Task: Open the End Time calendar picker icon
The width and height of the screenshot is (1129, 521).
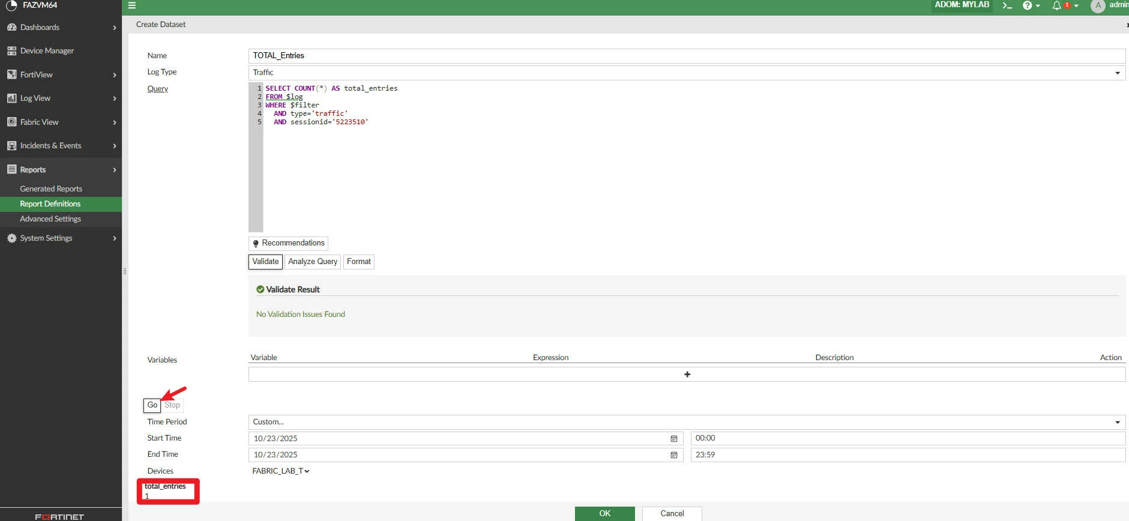Action: pos(673,455)
